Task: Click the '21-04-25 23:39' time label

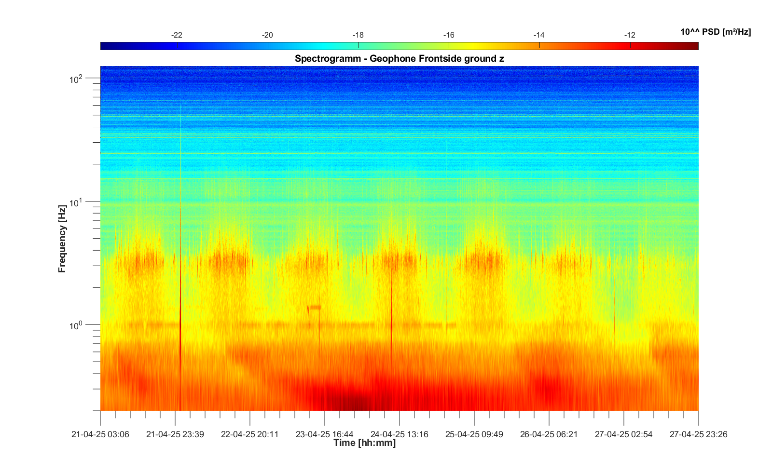Action: 175,434
